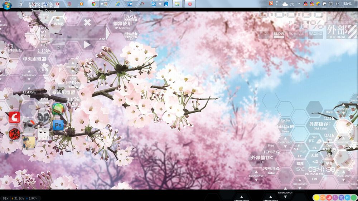Open the 外部儲存 F Disk Label hexagon
The width and height of the screenshot is (358, 201).
(x=320, y=126)
